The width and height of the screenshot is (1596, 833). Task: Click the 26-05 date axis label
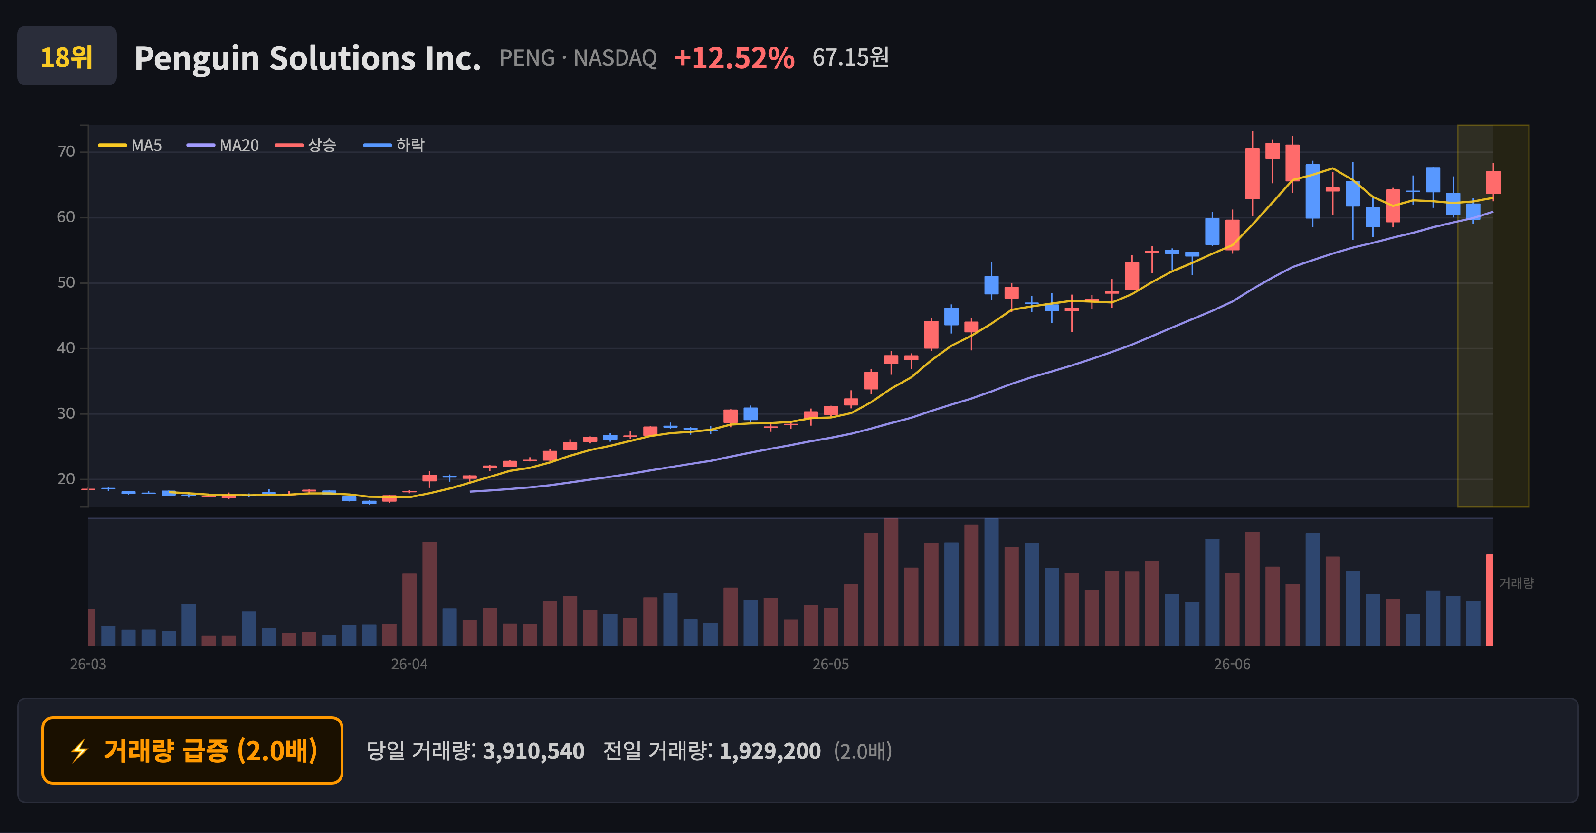click(x=831, y=664)
